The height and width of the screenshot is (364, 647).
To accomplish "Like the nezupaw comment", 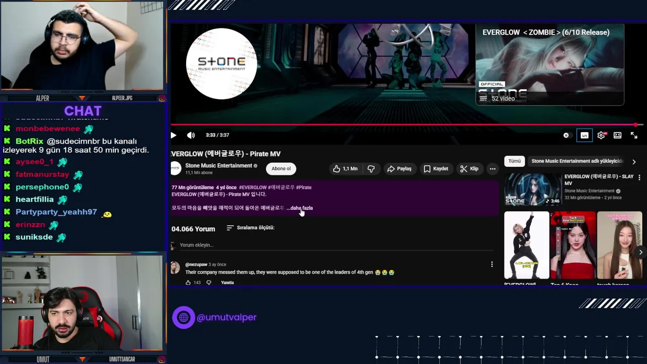I will [x=188, y=283].
